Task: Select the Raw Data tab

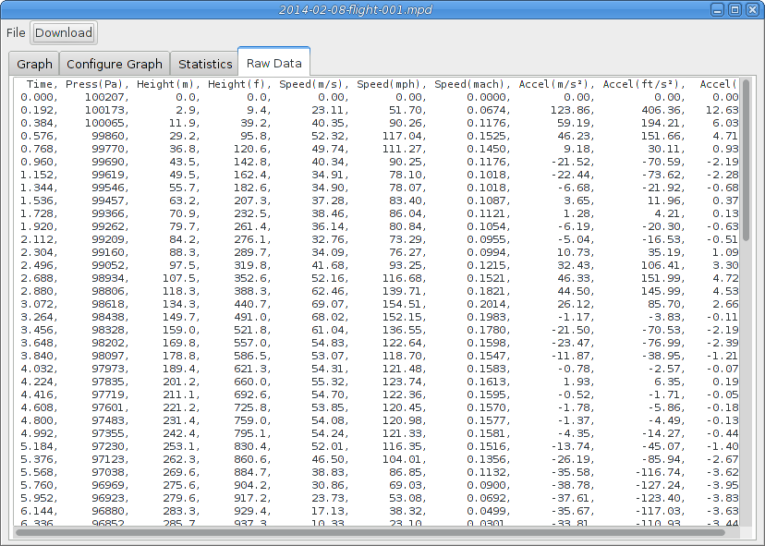Action: (x=273, y=63)
